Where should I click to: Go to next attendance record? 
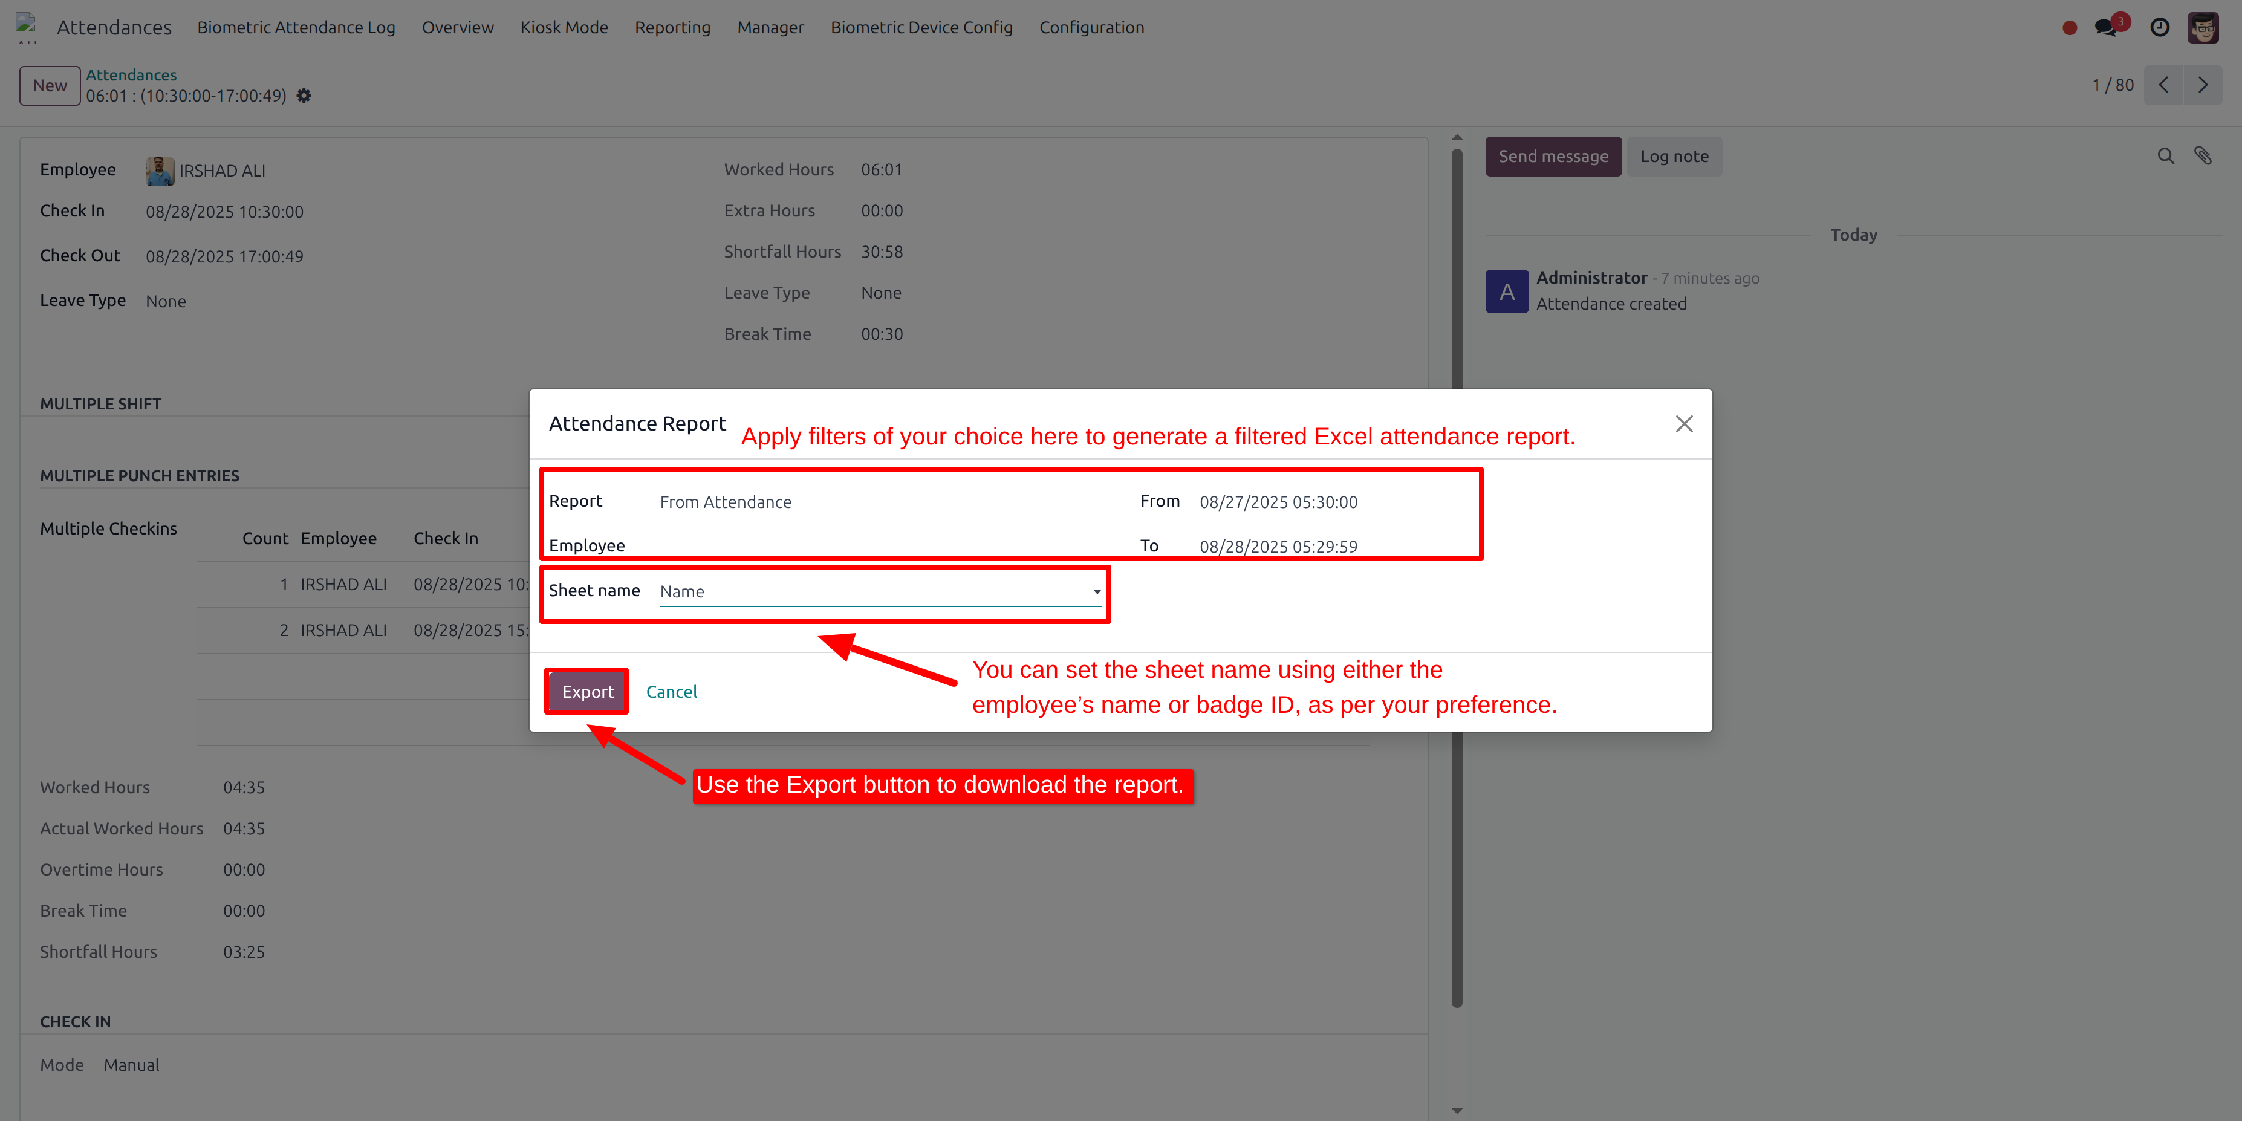click(x=2203, y=85)
